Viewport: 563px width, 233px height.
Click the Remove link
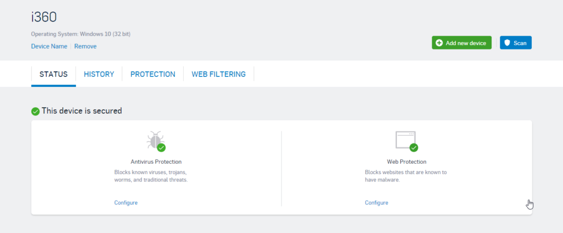85,46
